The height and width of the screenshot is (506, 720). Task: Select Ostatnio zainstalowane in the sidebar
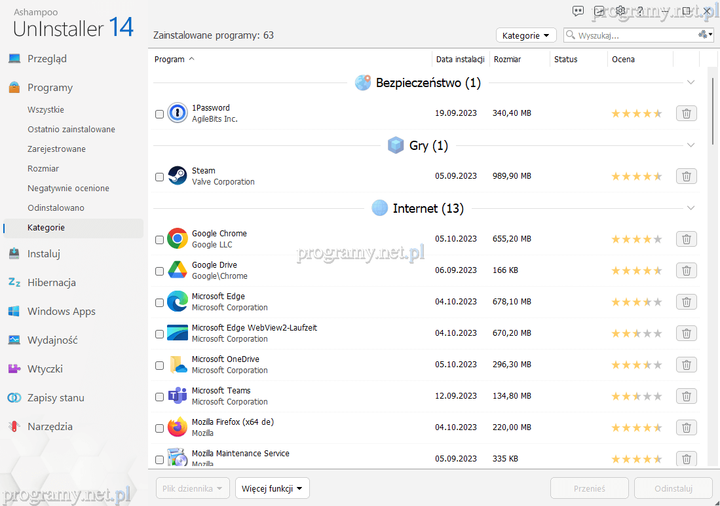coord(71,130)
